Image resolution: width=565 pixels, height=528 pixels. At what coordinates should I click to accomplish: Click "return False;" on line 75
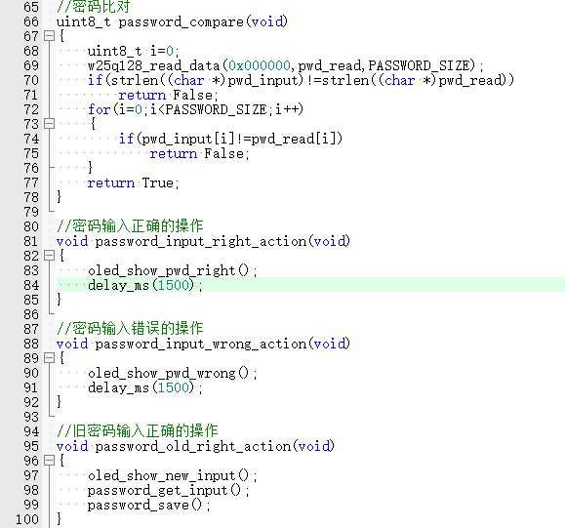pos(199,154)
